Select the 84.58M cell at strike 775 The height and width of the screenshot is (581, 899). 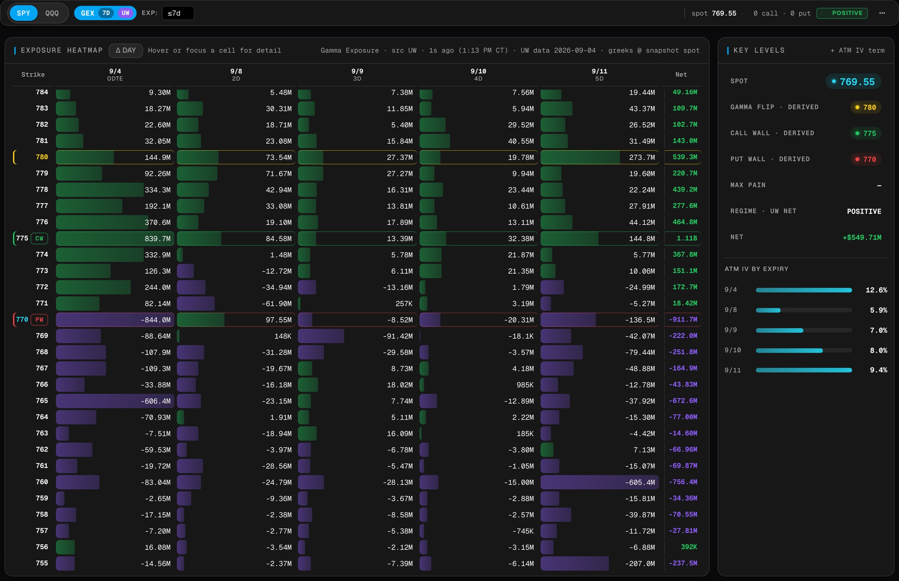pos(236,239)
